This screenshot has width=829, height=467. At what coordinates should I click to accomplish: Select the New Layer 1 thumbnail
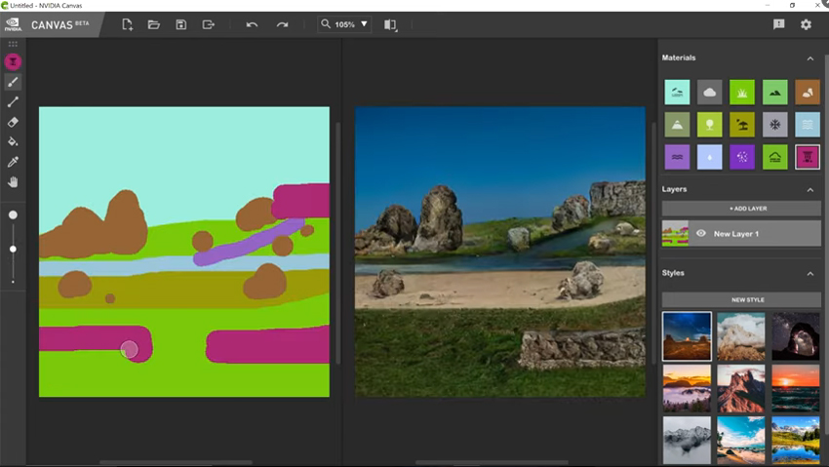(x=675, y=234)
